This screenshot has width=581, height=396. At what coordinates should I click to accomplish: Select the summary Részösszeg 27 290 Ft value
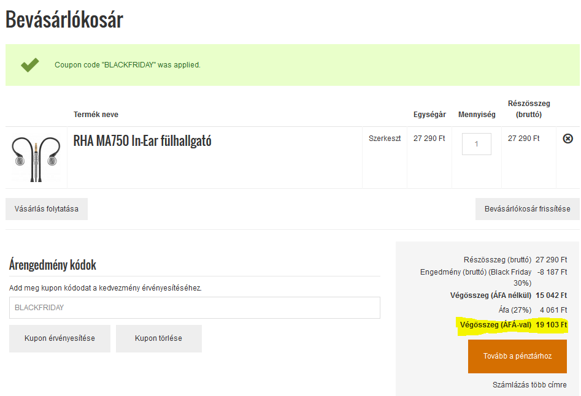pos(552,260)
